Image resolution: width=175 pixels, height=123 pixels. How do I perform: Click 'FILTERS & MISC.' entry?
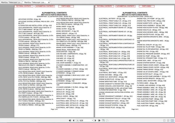click(x=147, y=83)
